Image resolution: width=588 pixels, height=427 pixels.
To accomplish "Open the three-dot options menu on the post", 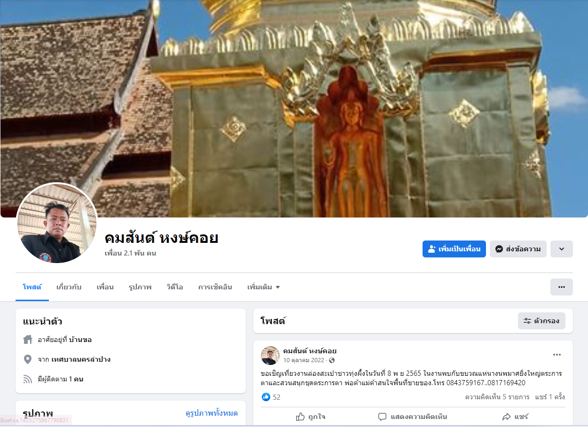I will (557, 355).
